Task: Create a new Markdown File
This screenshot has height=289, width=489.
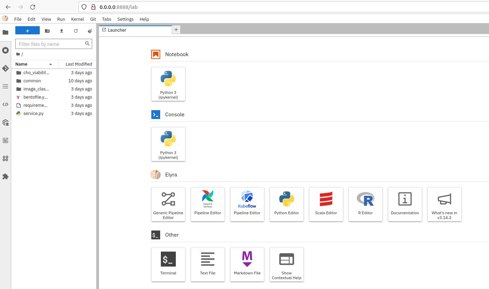Action: [247, 265]
